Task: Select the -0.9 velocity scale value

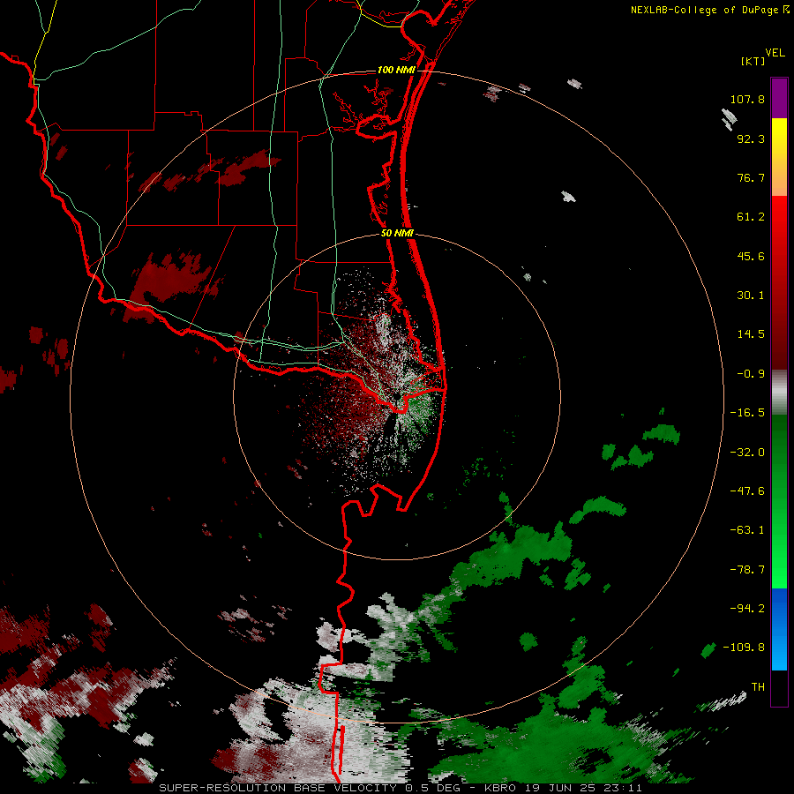Action: point(751,374)
